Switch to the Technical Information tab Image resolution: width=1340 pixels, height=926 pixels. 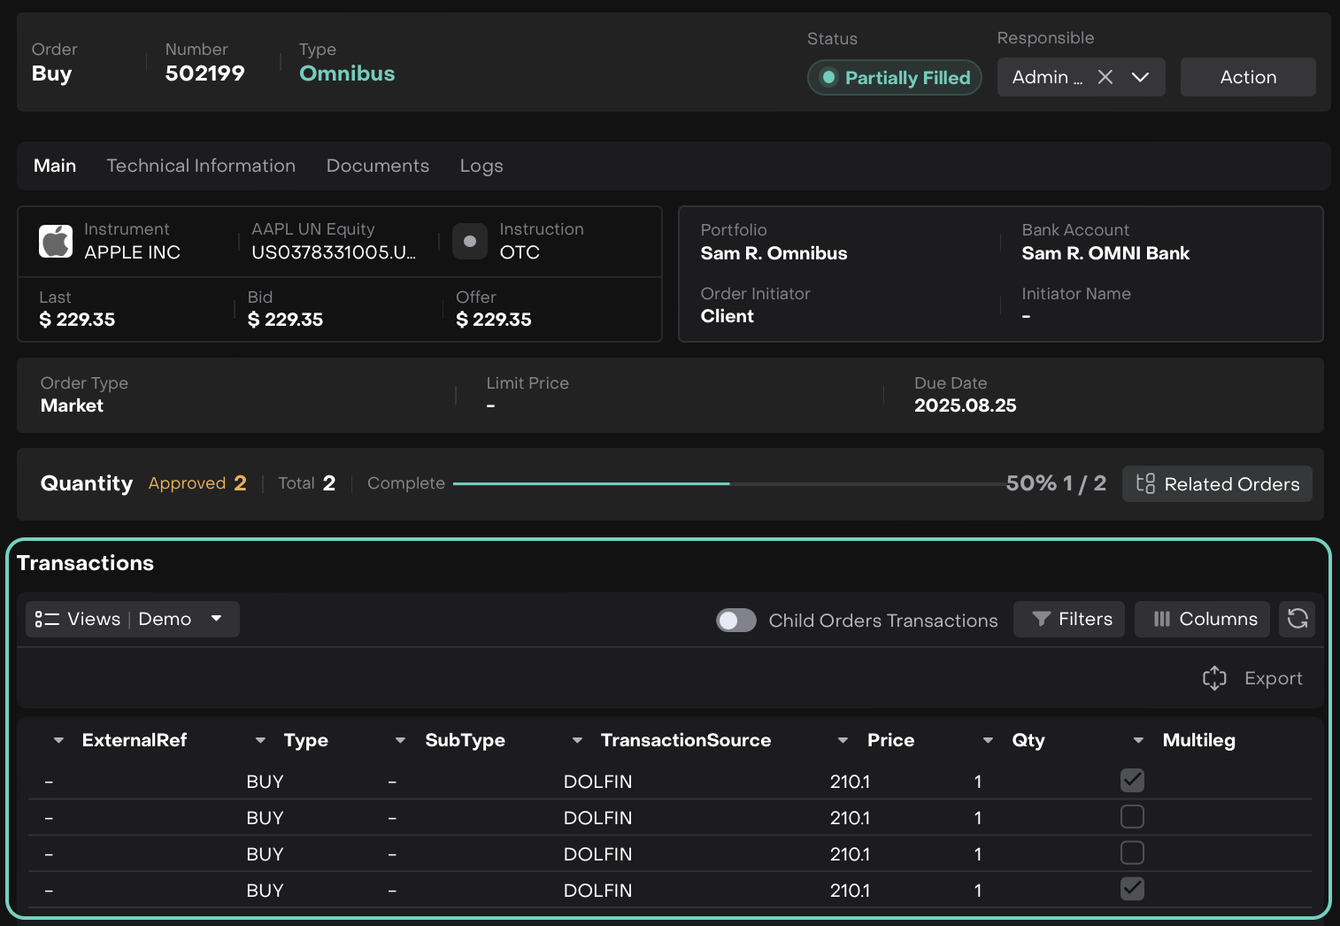pos(201,166)
